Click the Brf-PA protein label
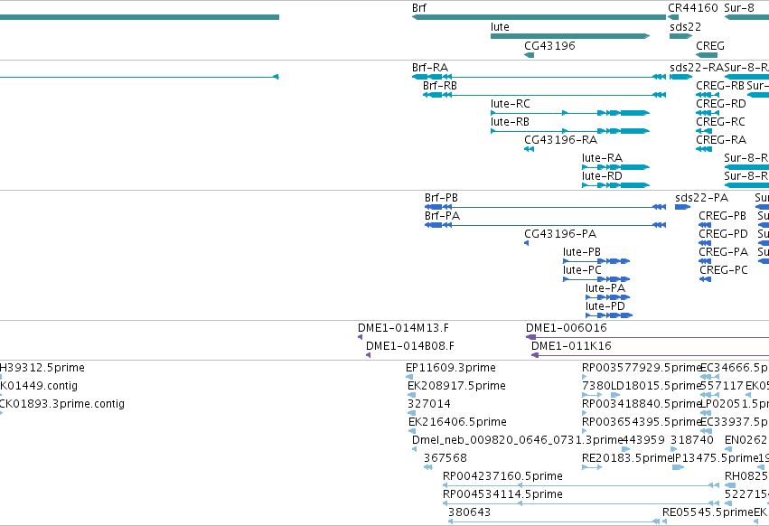The width and height of the screenshot is (769, 526). pos(442,216)
